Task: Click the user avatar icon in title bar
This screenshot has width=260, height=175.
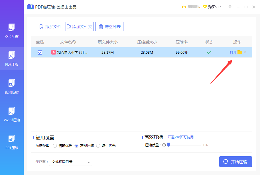Action: 184,7
